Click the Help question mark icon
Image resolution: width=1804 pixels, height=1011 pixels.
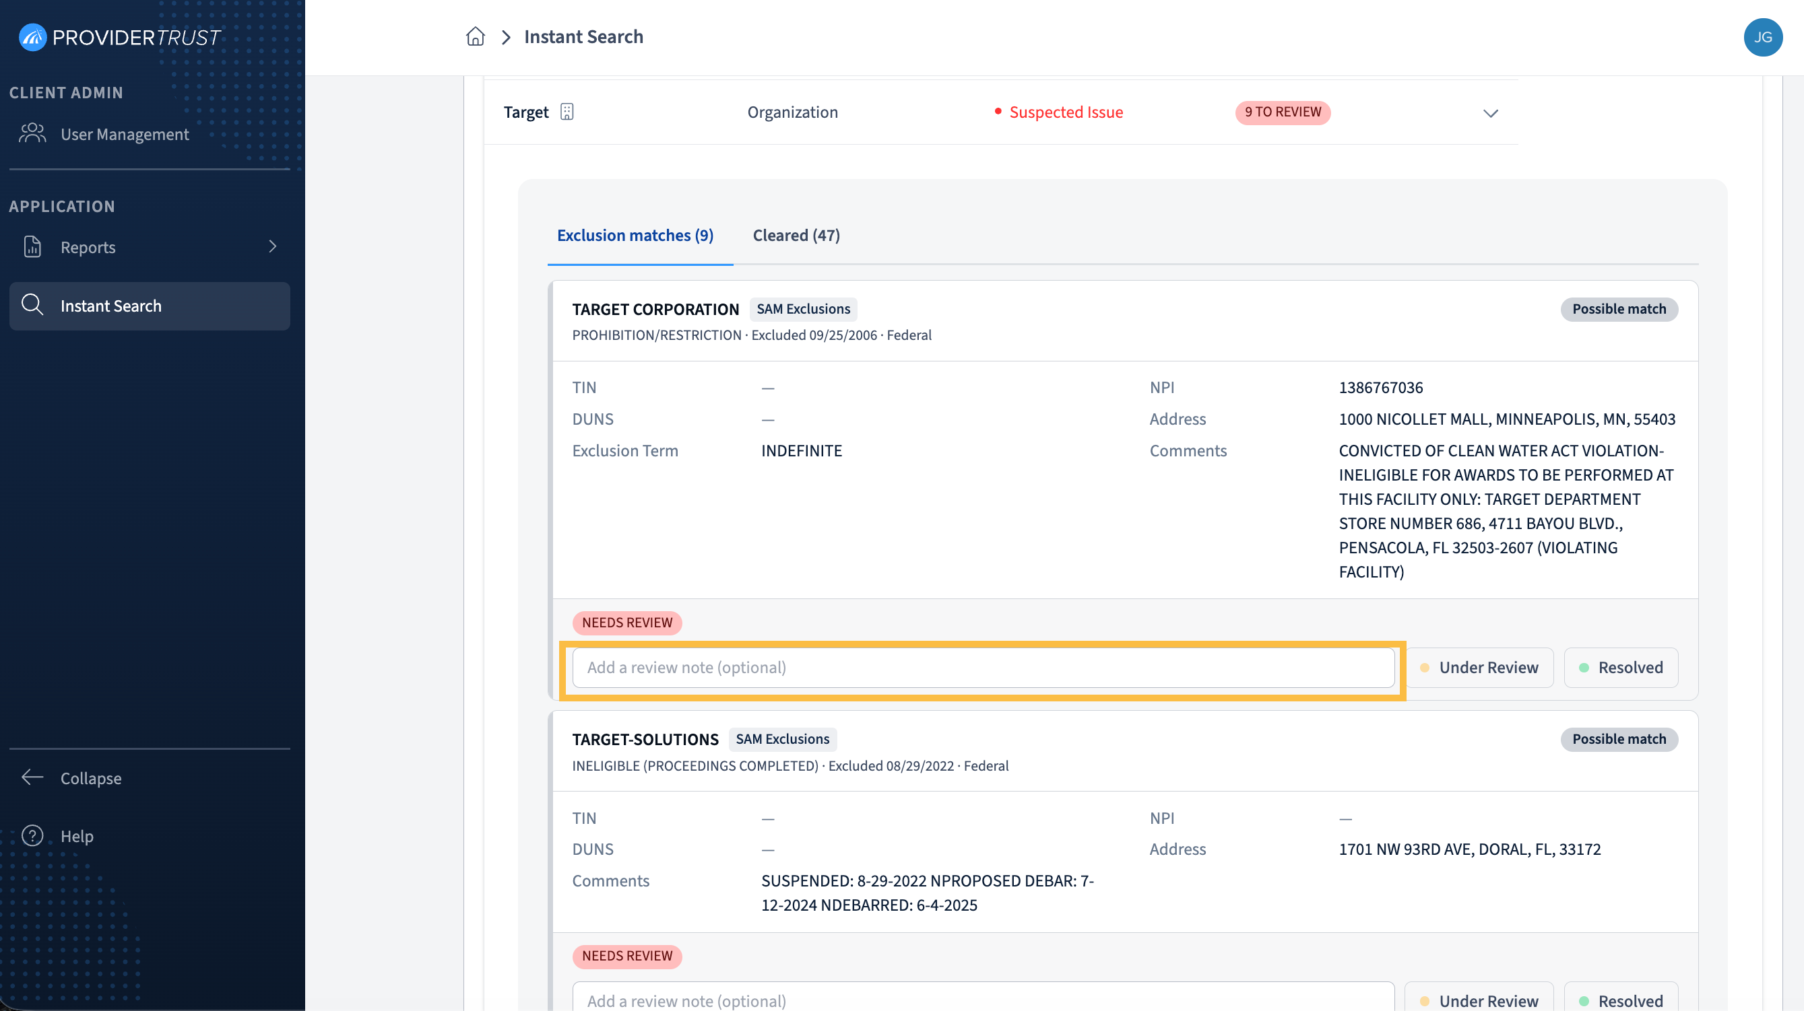pyautogui.click(x=32, y=835)
